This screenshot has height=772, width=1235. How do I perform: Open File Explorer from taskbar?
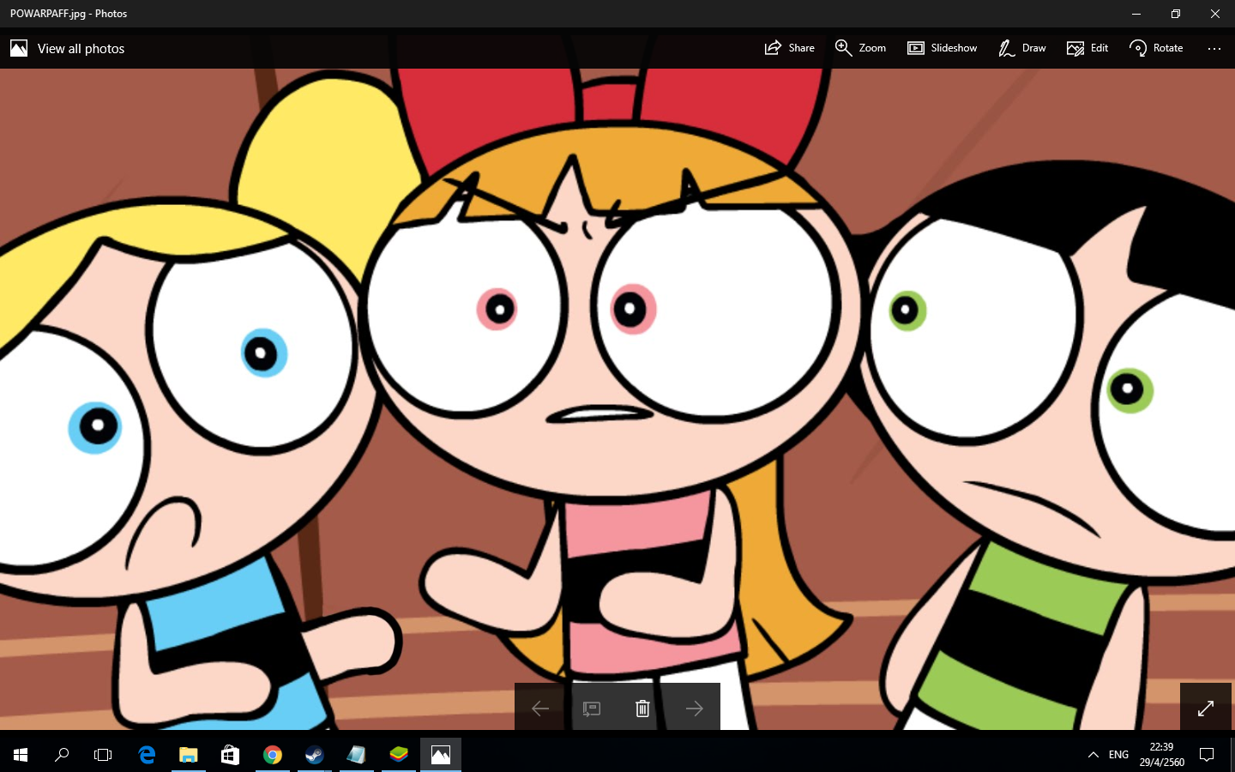(189, 755)
